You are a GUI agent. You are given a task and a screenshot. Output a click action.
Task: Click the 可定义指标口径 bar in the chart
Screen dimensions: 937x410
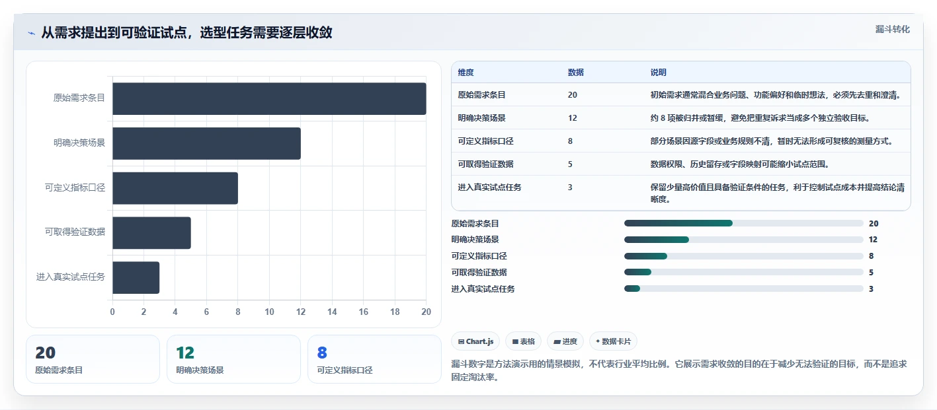click(175, 188)
